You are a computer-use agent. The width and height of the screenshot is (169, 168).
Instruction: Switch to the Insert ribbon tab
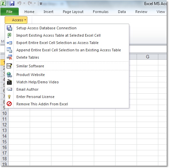pyautogui.click(x=48, y=12)
